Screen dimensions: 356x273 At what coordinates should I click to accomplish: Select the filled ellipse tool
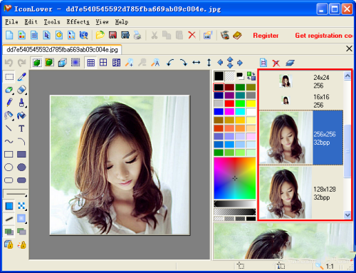[21, 168]
